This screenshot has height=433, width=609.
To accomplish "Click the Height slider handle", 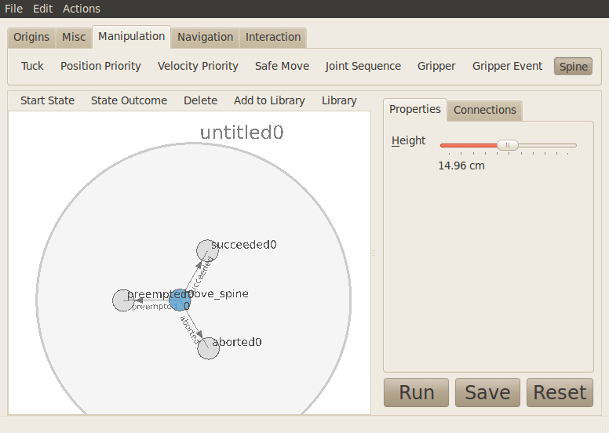I will 508,145.
